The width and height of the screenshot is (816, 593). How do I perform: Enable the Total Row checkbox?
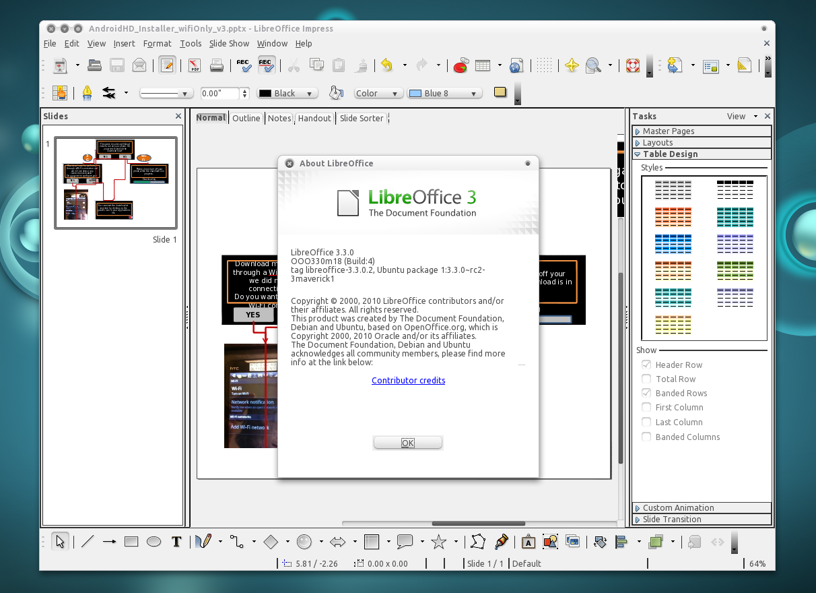(x=646, y=379)
